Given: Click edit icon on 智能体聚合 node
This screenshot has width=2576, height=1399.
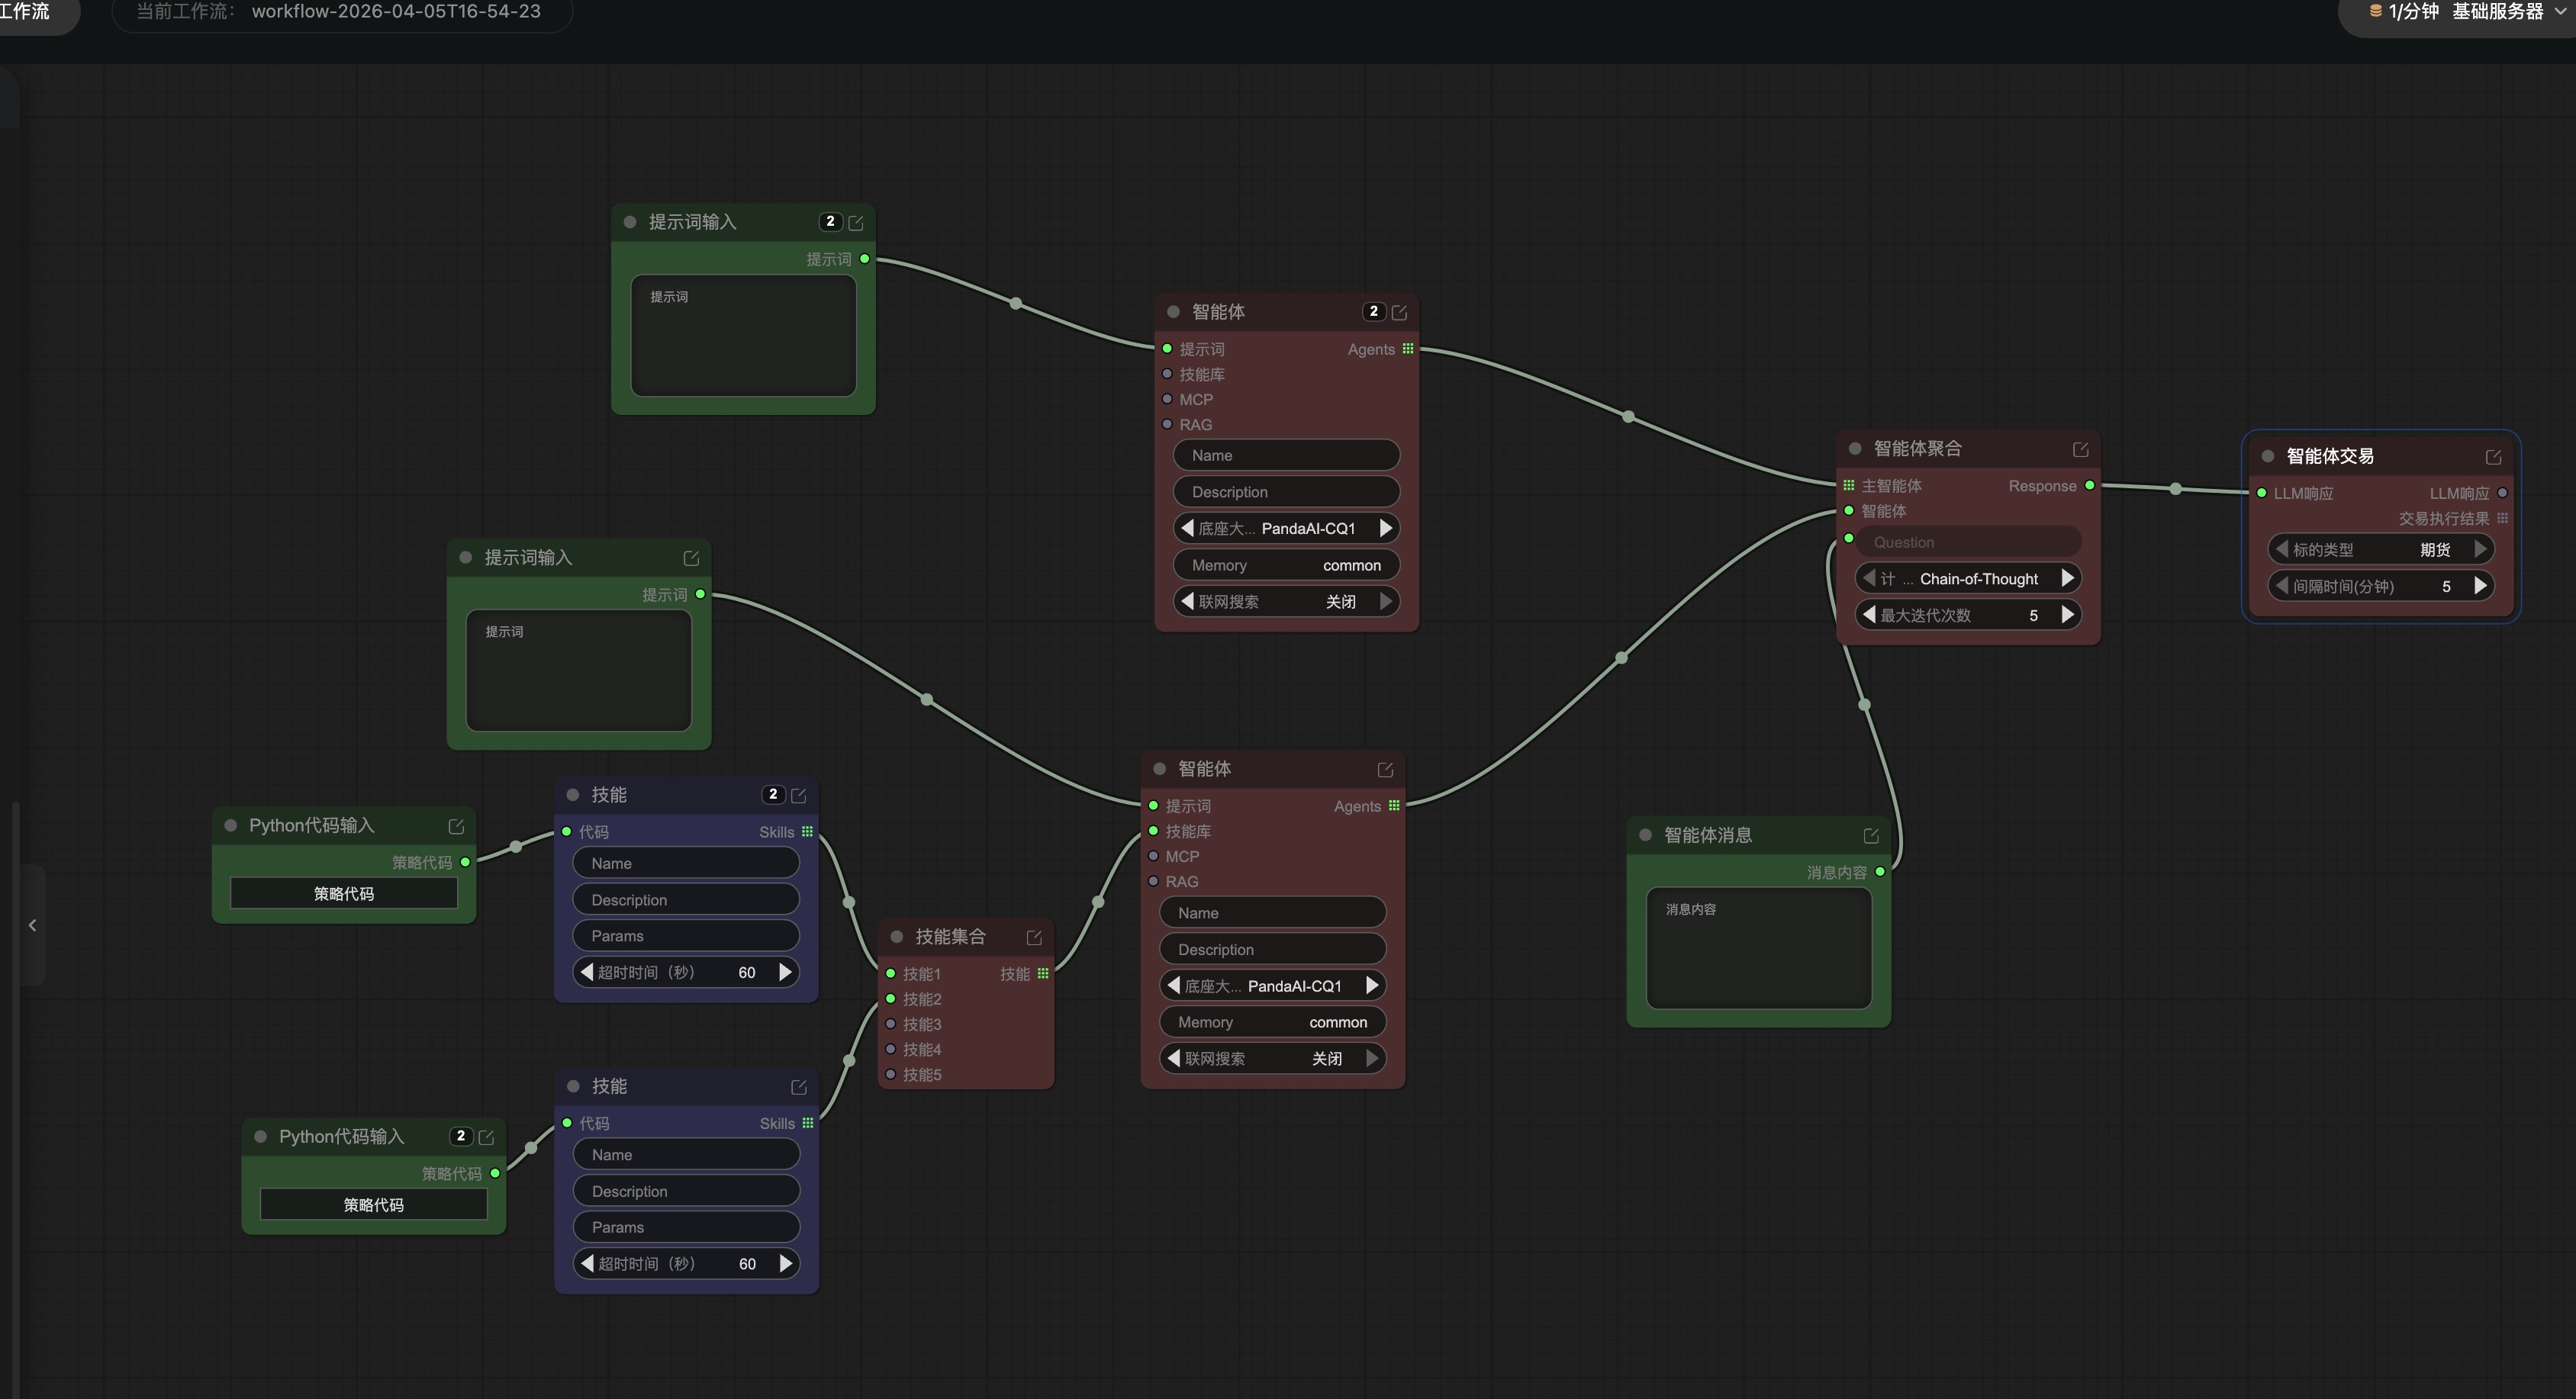Looking at the screenshot, I should click(2080, 450).
